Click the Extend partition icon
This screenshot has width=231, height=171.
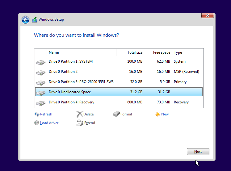(x=80, y=123)
